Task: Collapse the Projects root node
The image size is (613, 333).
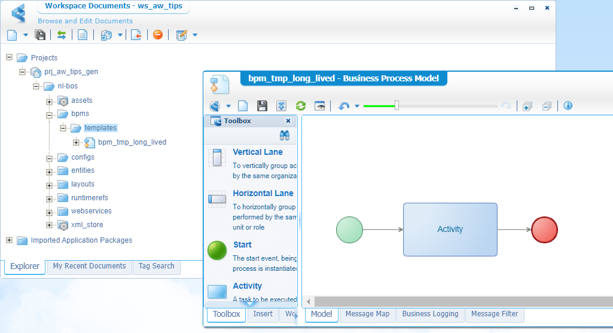Action: pos(9,57)
